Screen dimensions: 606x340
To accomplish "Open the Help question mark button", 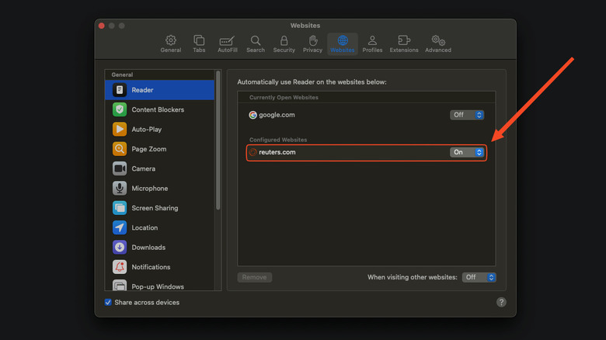I will tap(501, 302).
